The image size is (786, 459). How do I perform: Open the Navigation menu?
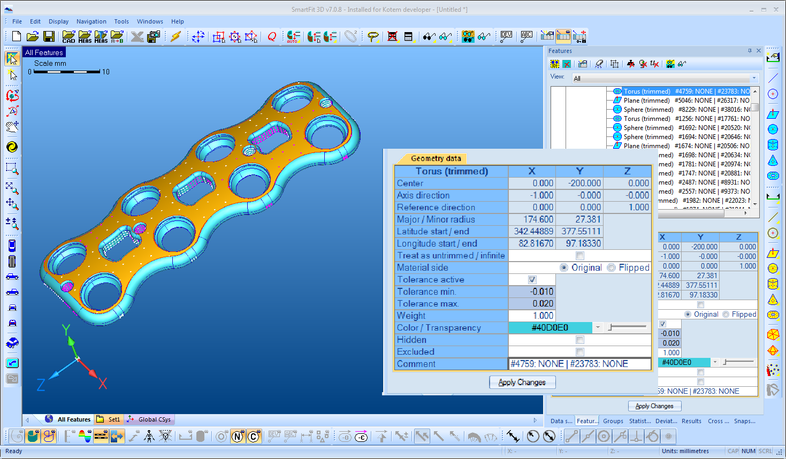91,21
